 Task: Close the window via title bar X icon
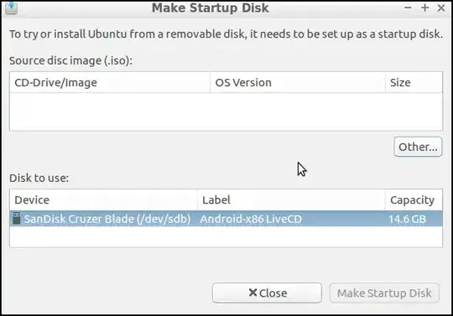[x=441, y=8]
